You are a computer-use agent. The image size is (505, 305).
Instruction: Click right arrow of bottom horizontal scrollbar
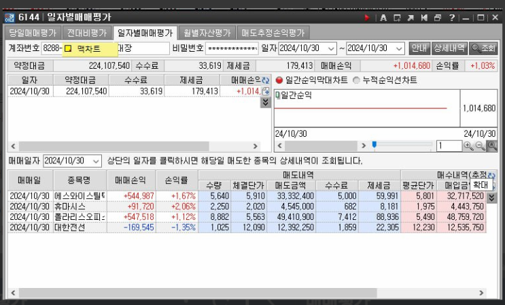coord(481,293)
